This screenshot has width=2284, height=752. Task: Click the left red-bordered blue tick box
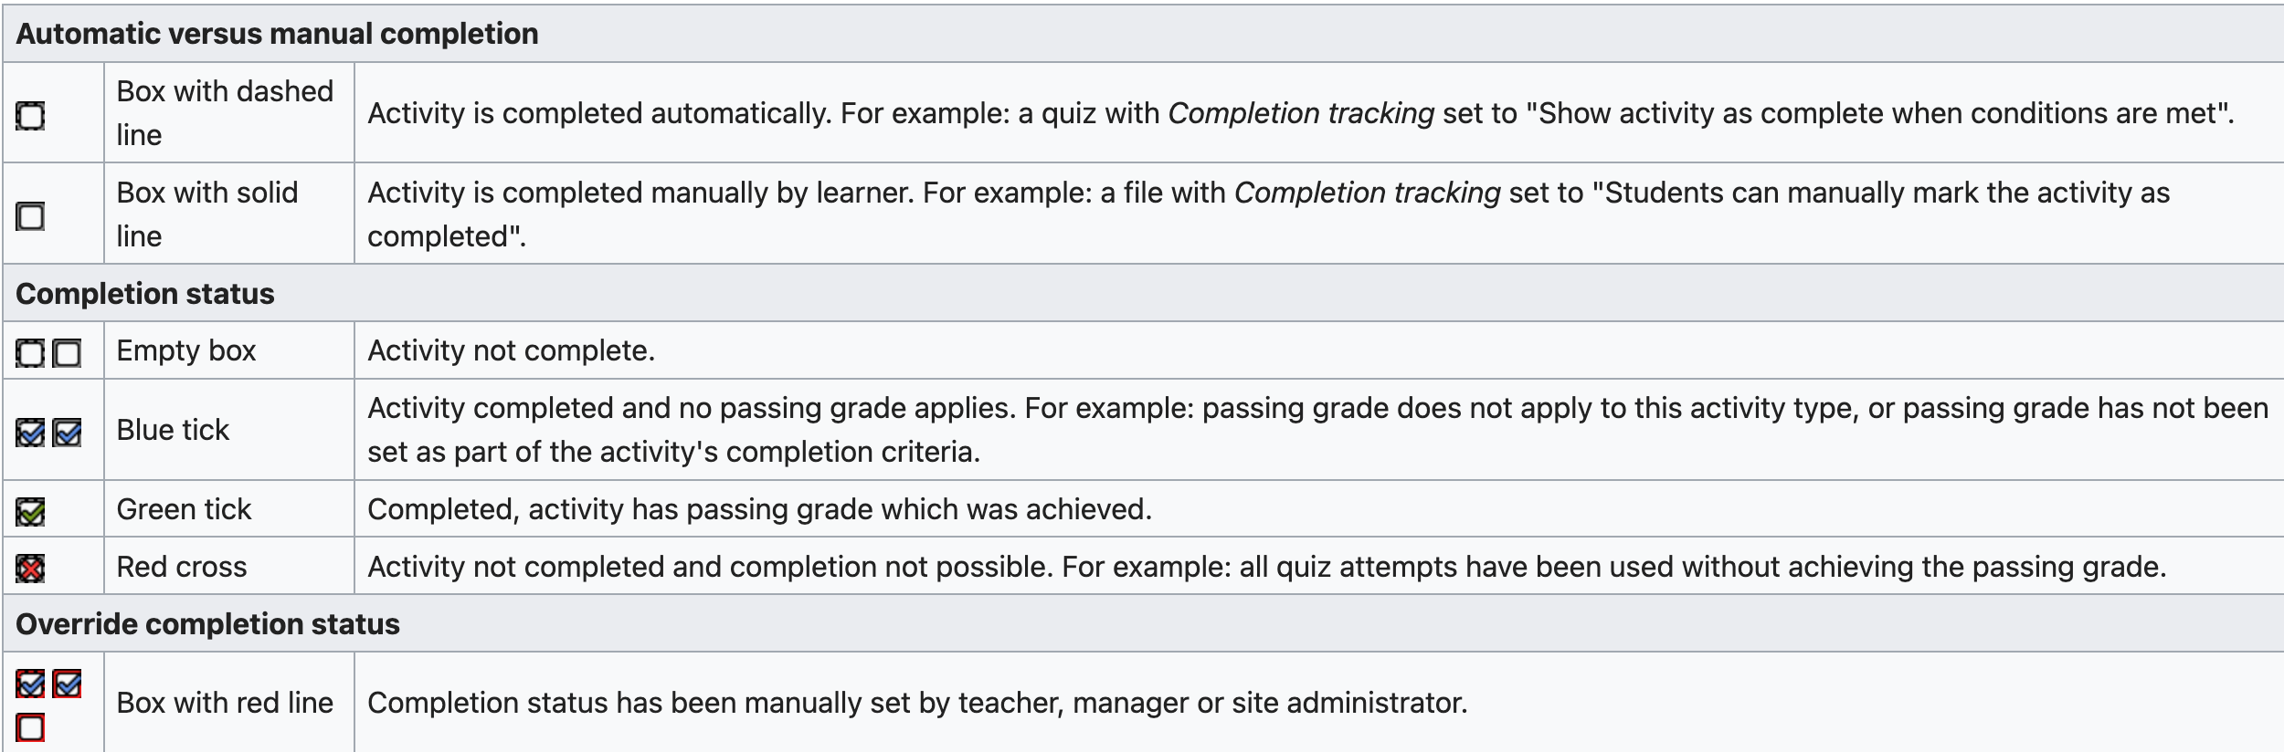pos(30,683)
